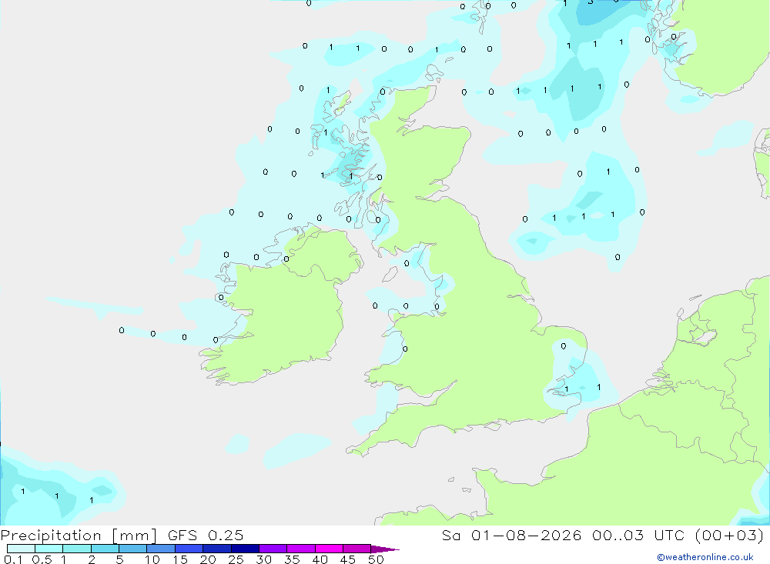Click the '2' legend scale label

[x=92, y=559]
